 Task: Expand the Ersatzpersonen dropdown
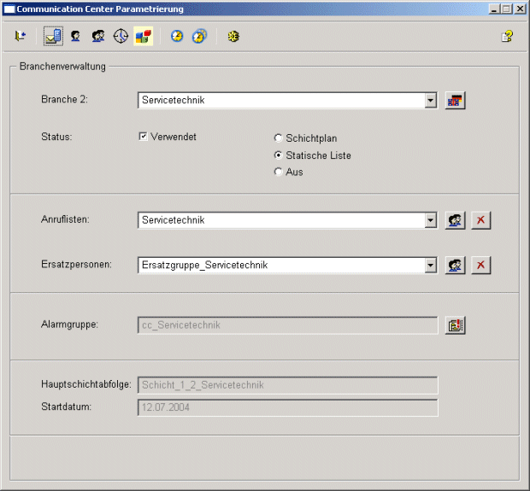click(x=431, y=266)
